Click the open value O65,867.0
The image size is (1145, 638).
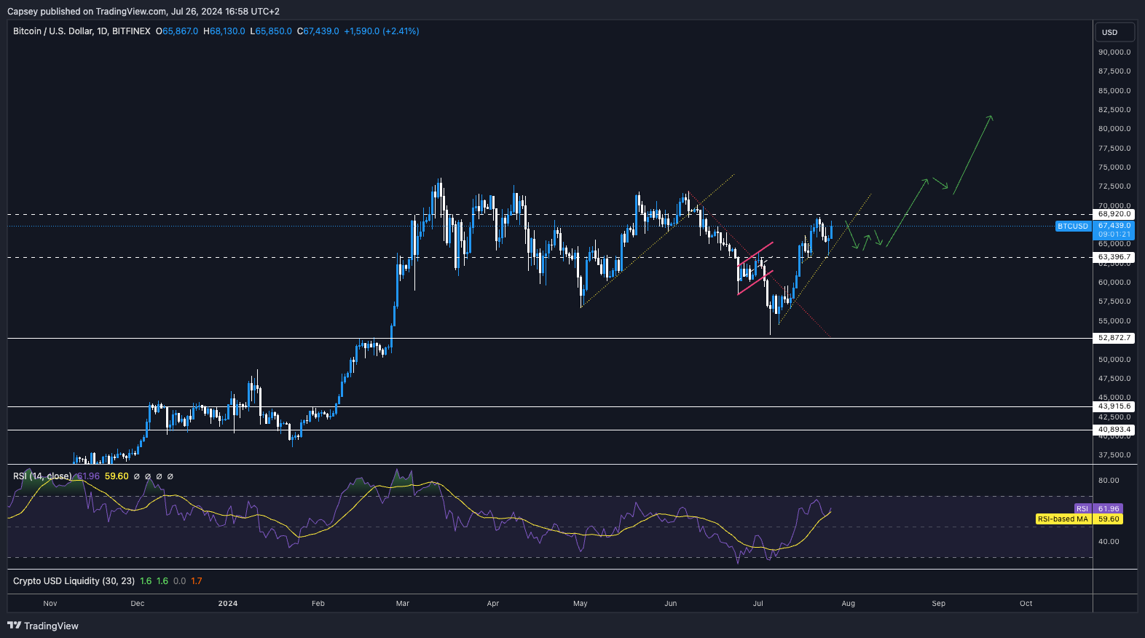pos(177,31)
